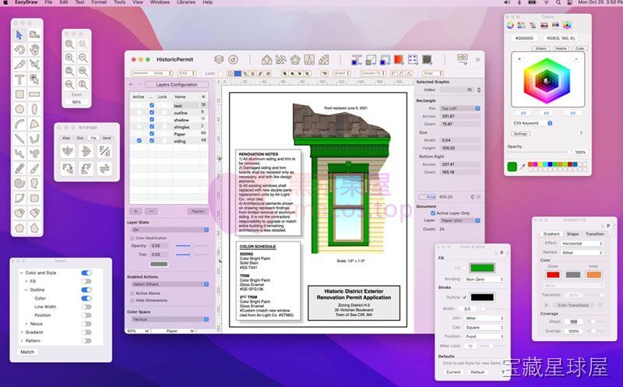Click flip horizontal icon in Arrange panel
The image size is (623, 387).
pos(68,151)
